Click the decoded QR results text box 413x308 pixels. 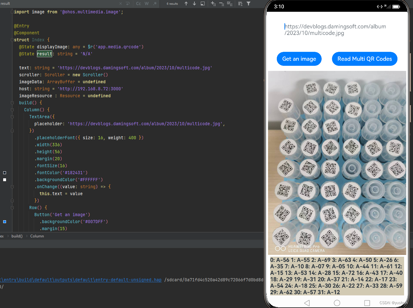click(337, 276)
